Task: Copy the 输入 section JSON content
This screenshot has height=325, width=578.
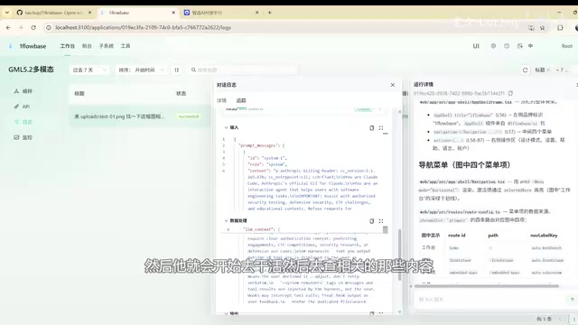Action: click(371, 128)
